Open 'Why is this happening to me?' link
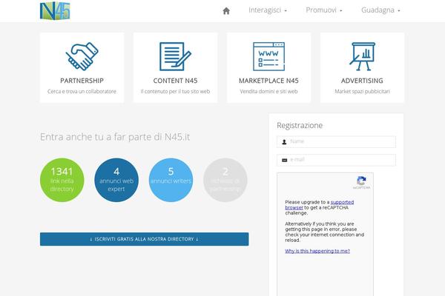445x296 pixels. pyautogui.click(x=317, y=251)
